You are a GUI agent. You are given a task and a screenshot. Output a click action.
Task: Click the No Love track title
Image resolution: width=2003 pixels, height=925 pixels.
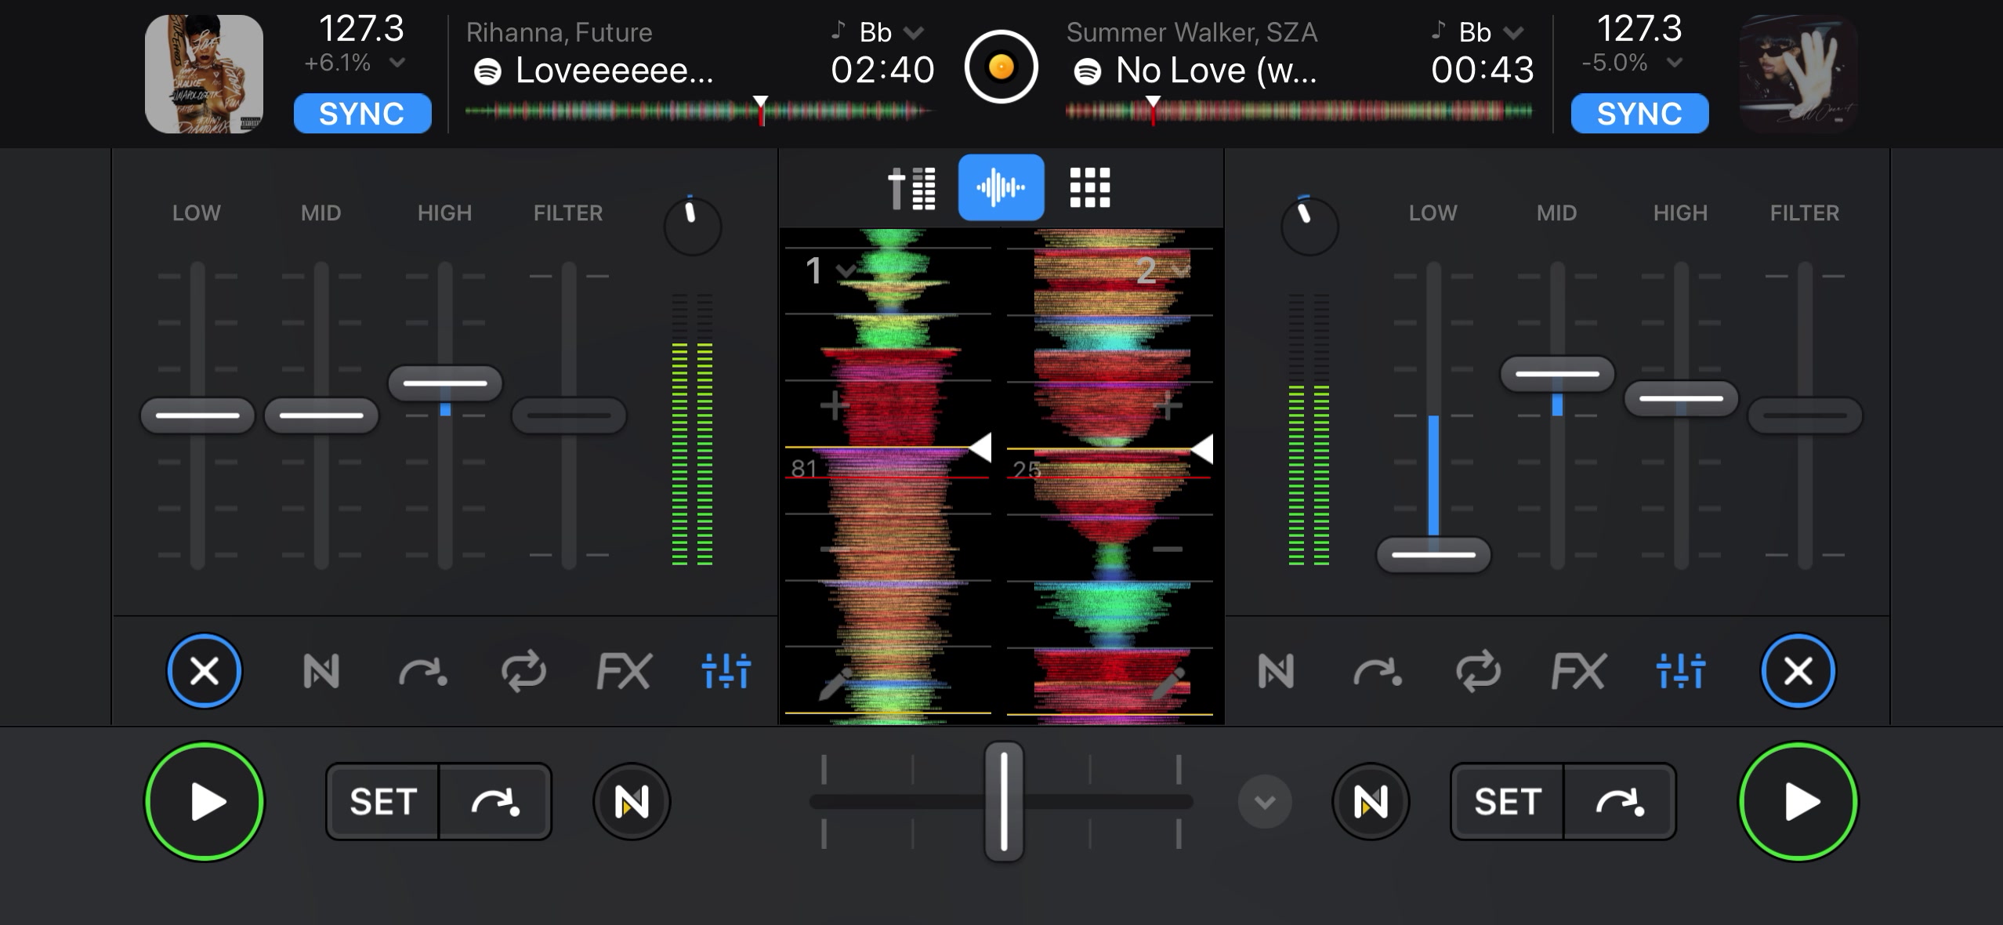[1216, 71]
